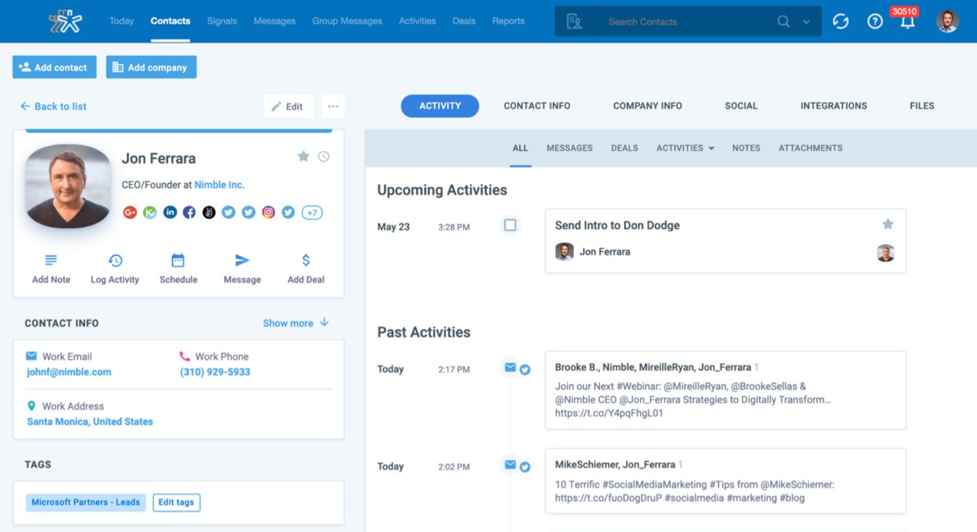Click the Microsoft Partners - Leads tag
Screen dimensions: 977x532
pos(86,502)
